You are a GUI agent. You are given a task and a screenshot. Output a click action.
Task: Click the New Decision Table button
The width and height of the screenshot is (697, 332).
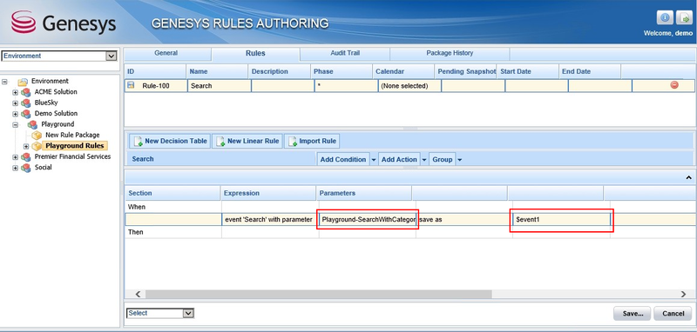(x=170, y=141)
